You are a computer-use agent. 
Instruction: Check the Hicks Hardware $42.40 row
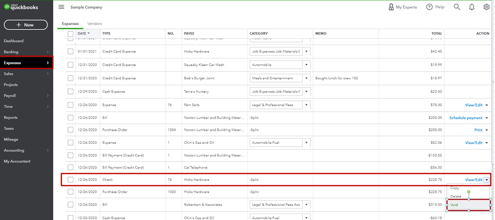(70, 52)
